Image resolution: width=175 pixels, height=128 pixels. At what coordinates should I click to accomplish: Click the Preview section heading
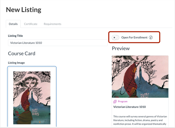(x=121, y=48)
